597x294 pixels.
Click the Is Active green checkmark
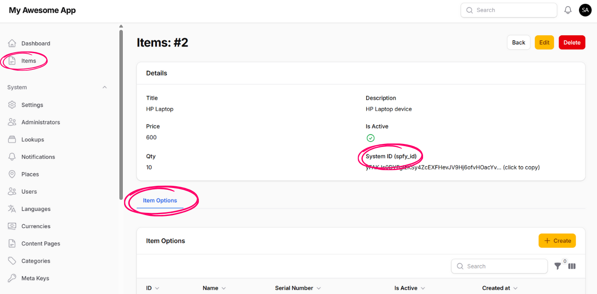[371, 138]
